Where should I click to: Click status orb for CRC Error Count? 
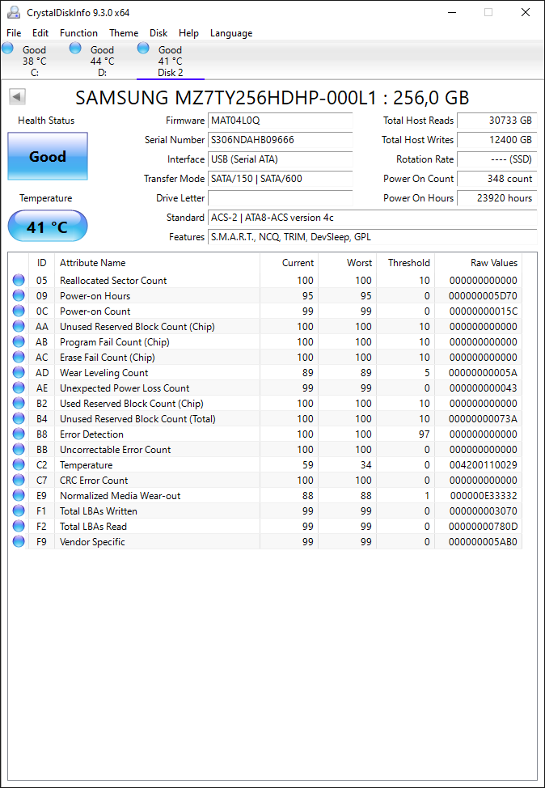tap(19, 480)
